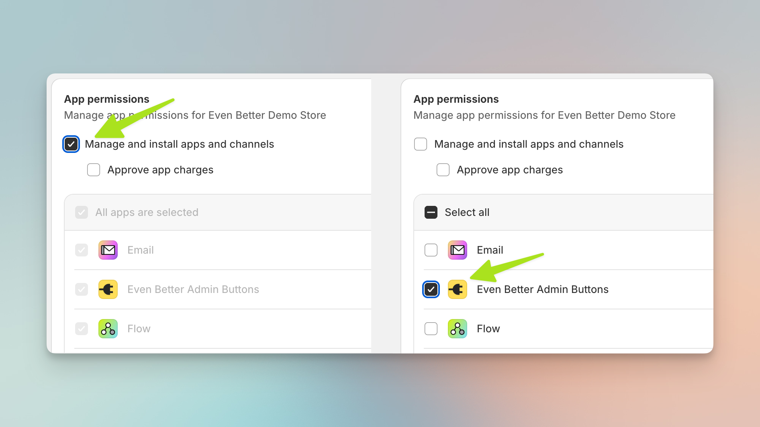Image resolution: width=760 pixels, height=427 pixels.
Task: Click 'Email' label in right panel
Action: [x=490, y=250]
